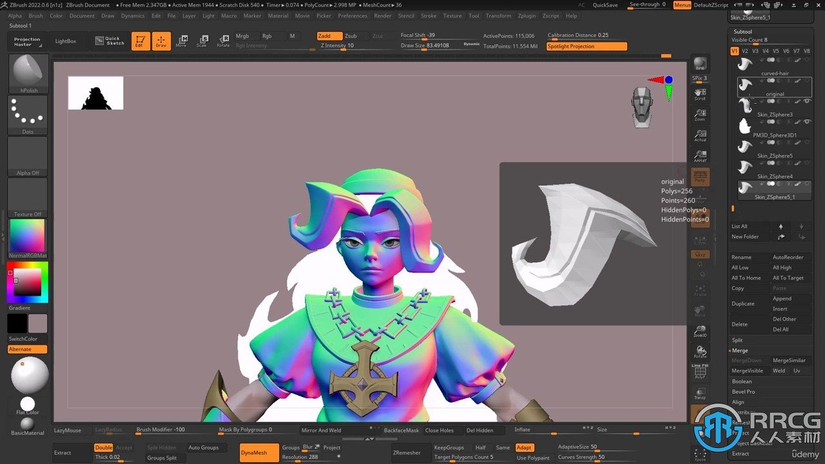Open the Quick Sketch tool
825x464 pixels.
coord(109,41)
